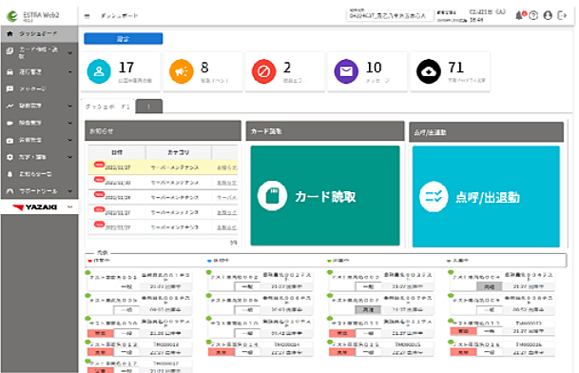The image size is (579, 373).
Task: Open the teal person icon card showing 17
Action: pyautogui.click(x=121, y=71)
